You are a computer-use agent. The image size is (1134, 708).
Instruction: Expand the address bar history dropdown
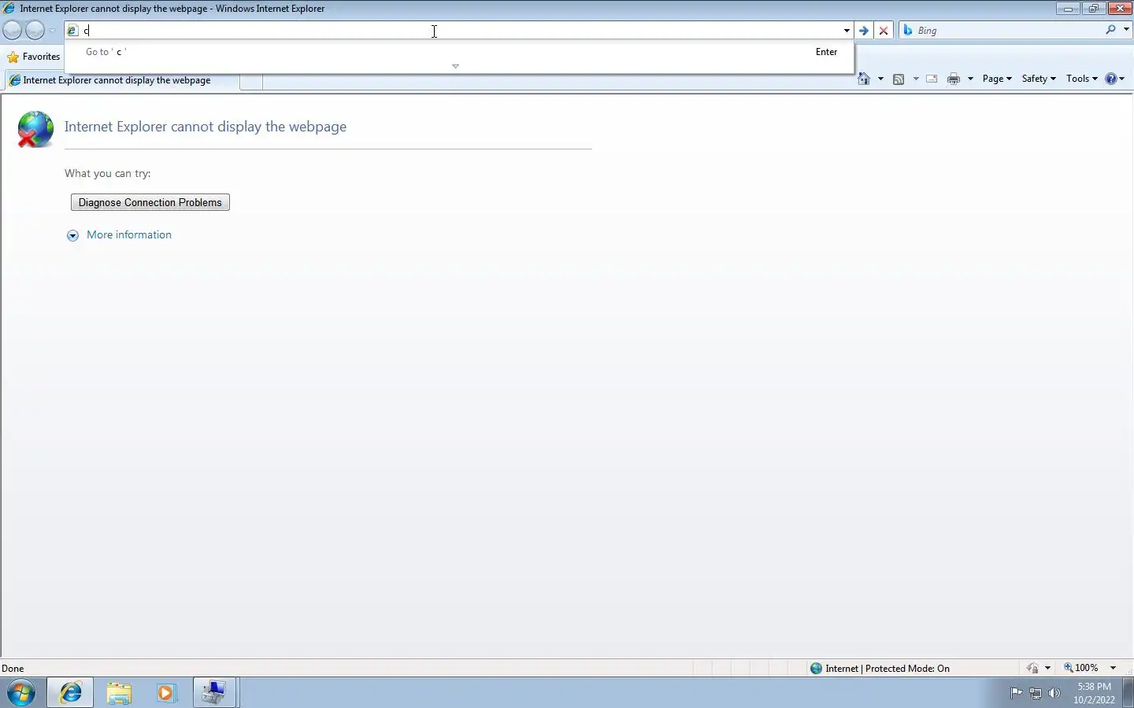[x=847, y=31]
